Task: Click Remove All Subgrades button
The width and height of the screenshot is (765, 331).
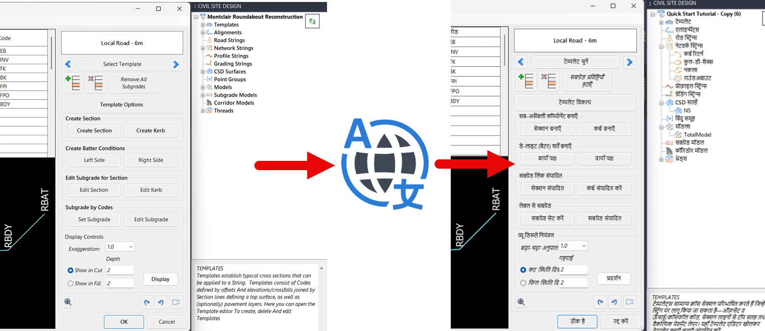Action: tap(134, 83)
